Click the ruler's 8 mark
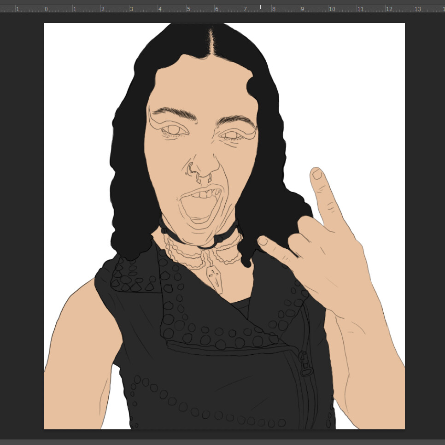 [274, 9]
